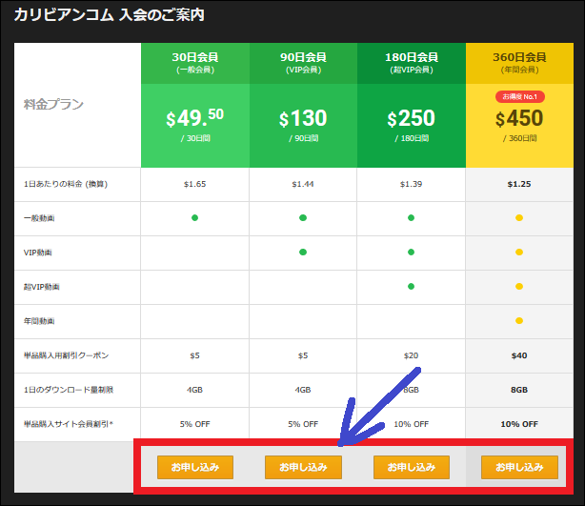Screen dimensions: 585x506
Task: Click the $130 price tile
Action: (303, 124)
